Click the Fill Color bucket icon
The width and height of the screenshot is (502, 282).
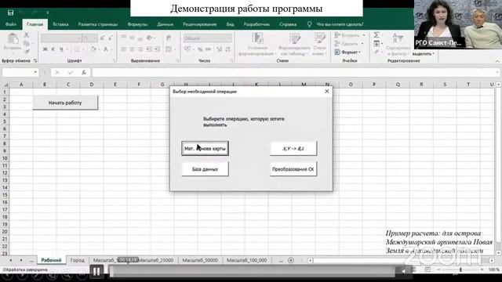pyautogui.click(x=93, y=49)
